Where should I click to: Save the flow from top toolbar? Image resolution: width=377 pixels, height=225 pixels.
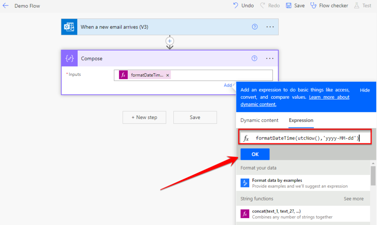click(x=295, y=6)
